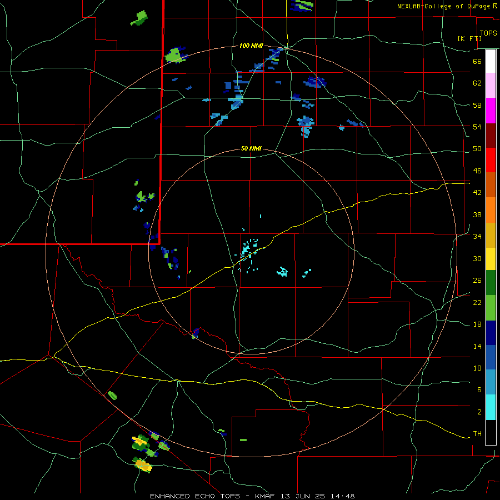Click the "18" legend value

[477, 324]
